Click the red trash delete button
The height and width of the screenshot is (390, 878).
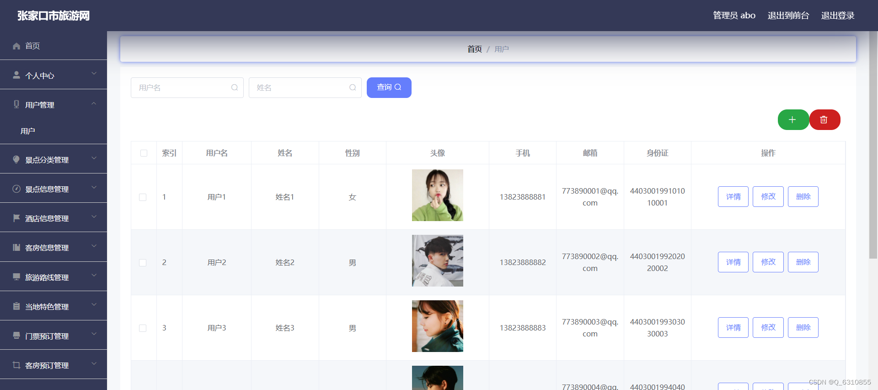(x=824, y=120)
